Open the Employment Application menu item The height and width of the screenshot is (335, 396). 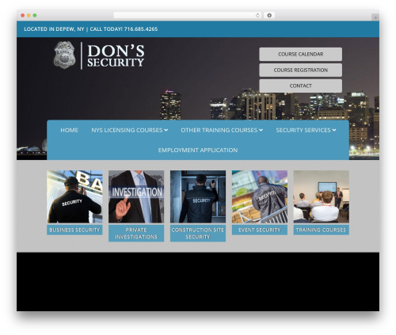[198, 150]
